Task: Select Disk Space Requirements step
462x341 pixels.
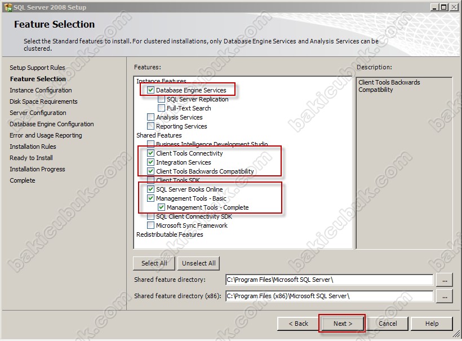Action: point(43,101)
